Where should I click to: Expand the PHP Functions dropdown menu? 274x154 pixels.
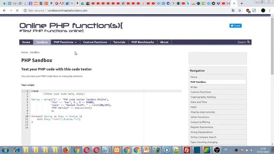(65, 42)
